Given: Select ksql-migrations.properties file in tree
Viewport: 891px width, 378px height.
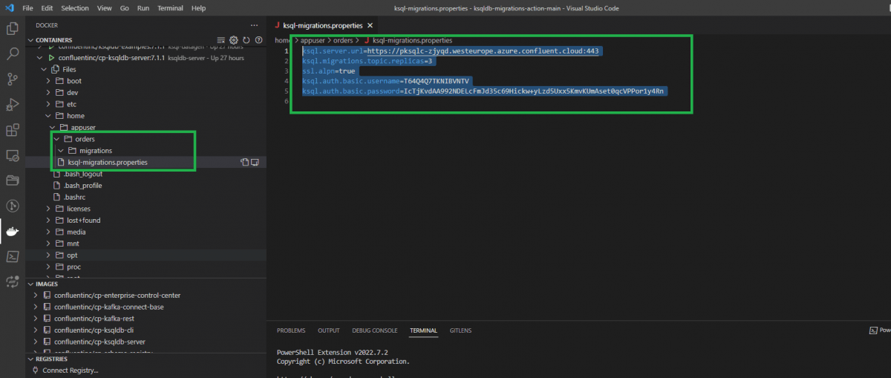Looking at the screenshot, I should tap(108, 162).
